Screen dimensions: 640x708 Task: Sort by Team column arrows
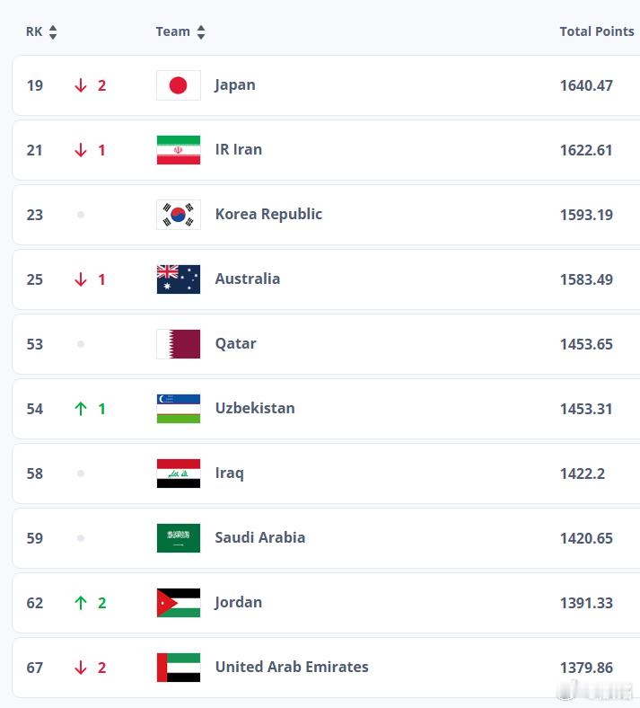[x=201, y=32]
